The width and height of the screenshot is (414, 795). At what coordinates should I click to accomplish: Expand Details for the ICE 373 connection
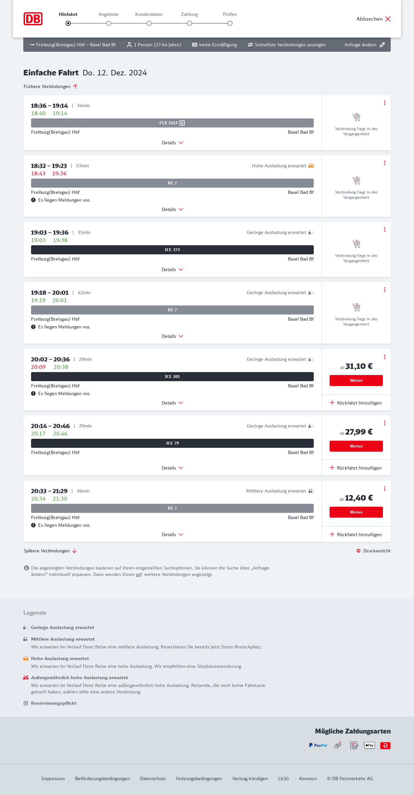coord(172,270)
